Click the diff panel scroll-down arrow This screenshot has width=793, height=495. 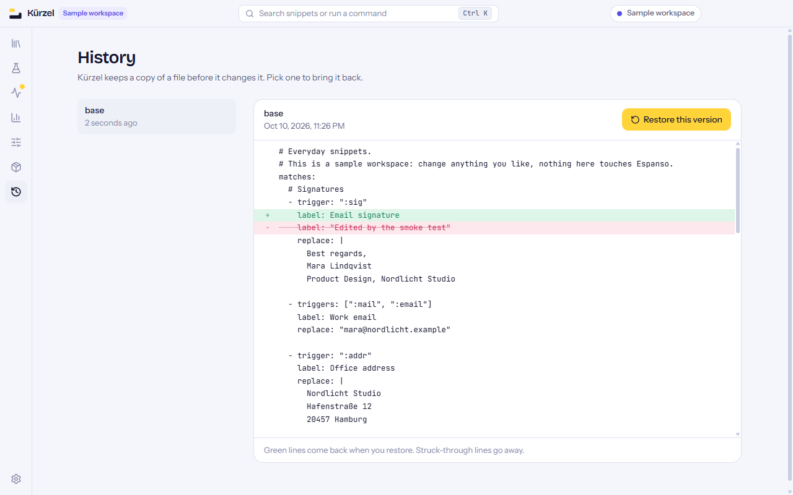pos(737,434)
